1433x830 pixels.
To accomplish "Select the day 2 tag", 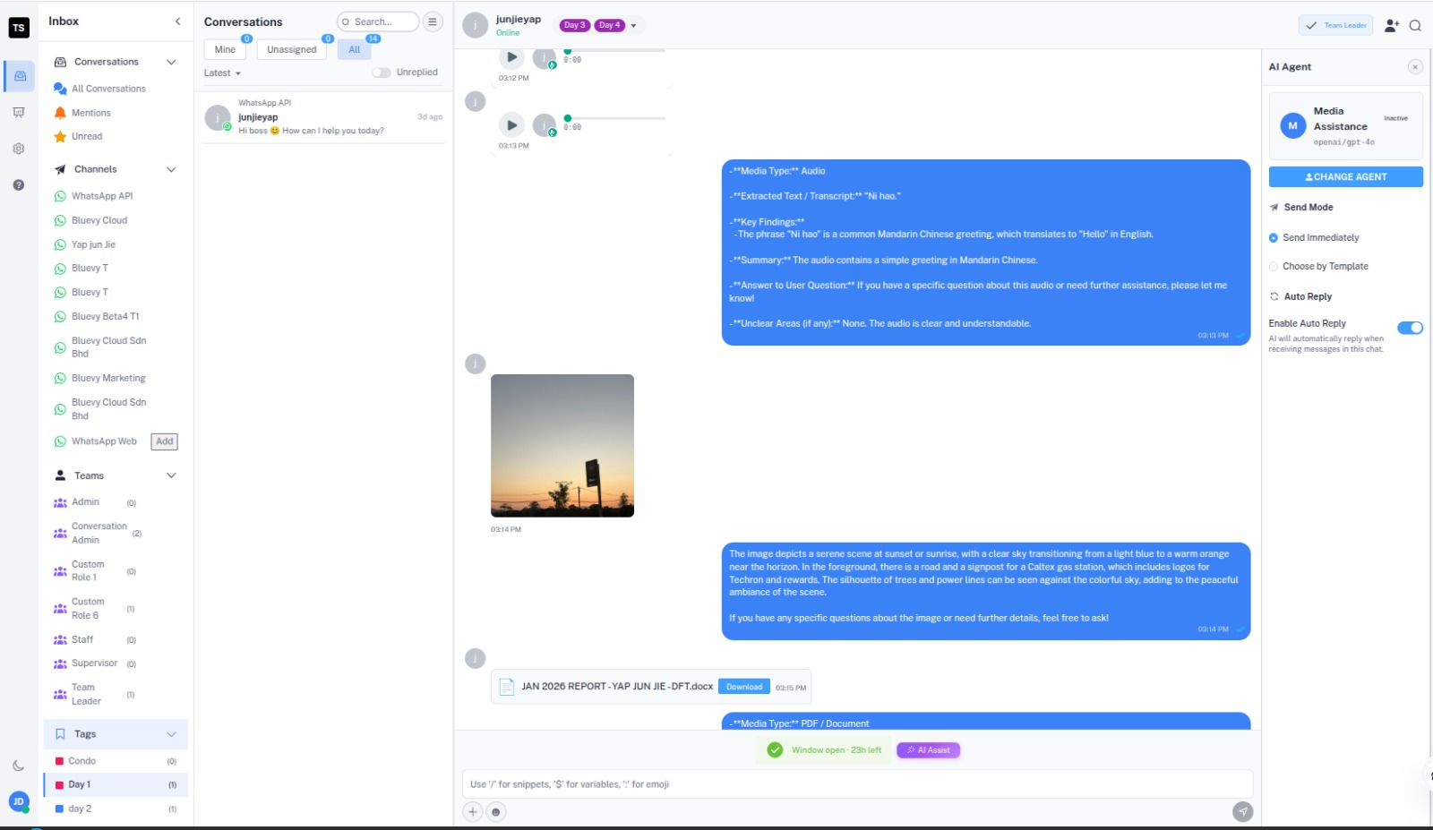I will [116, 809].
